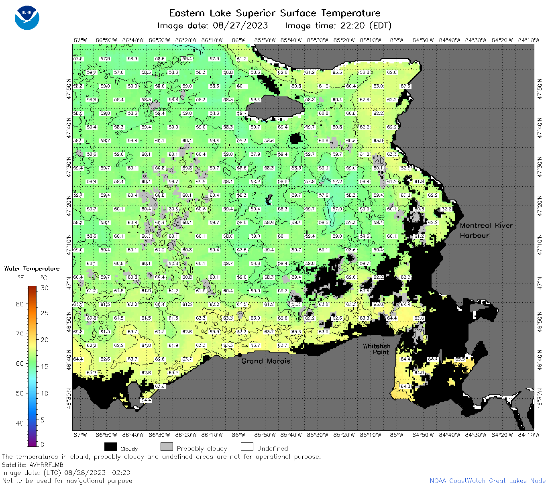
Task: Click the 40 °F tick on the scale
Action: 20,423
